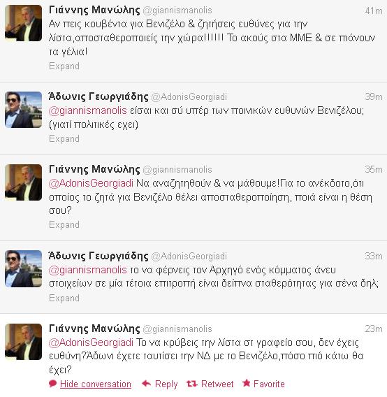Click the Retweet arrows icon
Screen dimensions: 387x397
pyautogui.click(x=192, y=384)
